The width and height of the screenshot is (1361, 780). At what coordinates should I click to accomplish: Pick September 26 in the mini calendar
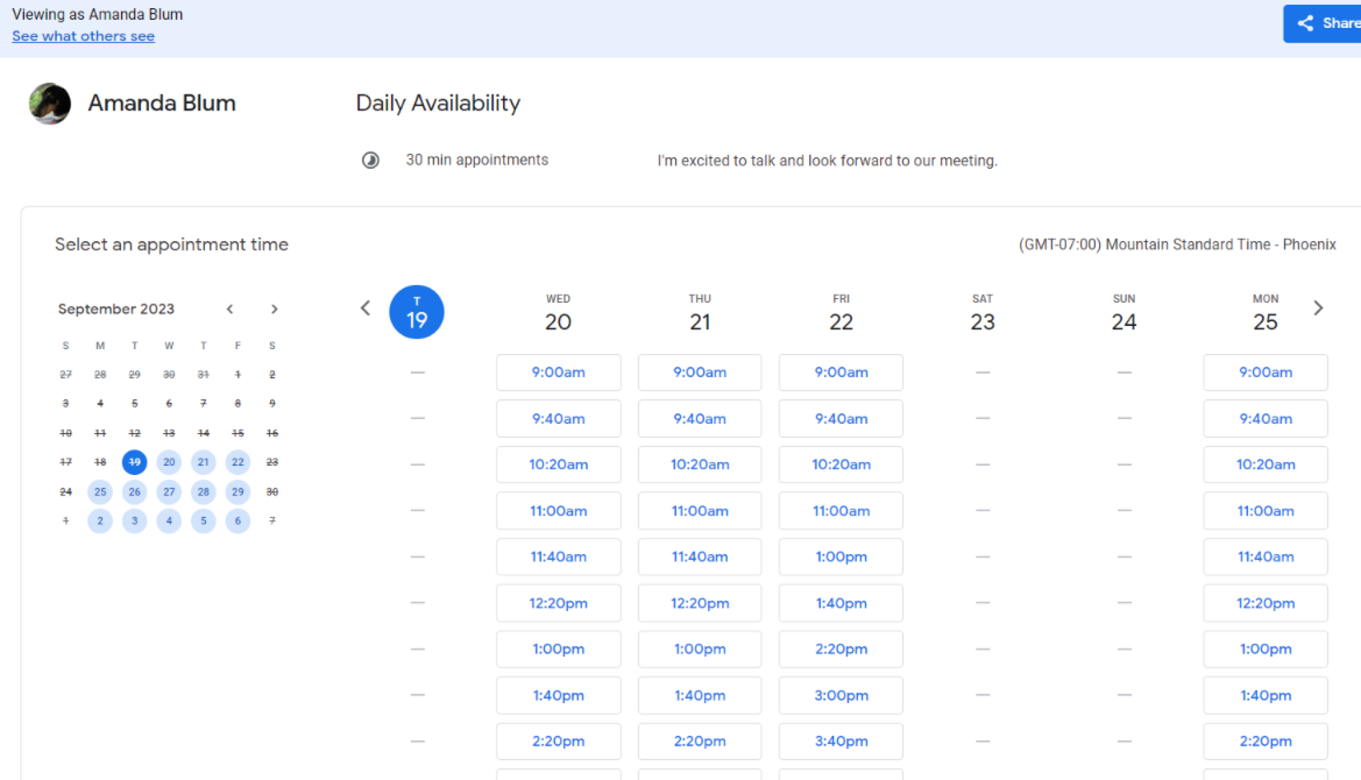coord(135,491)
